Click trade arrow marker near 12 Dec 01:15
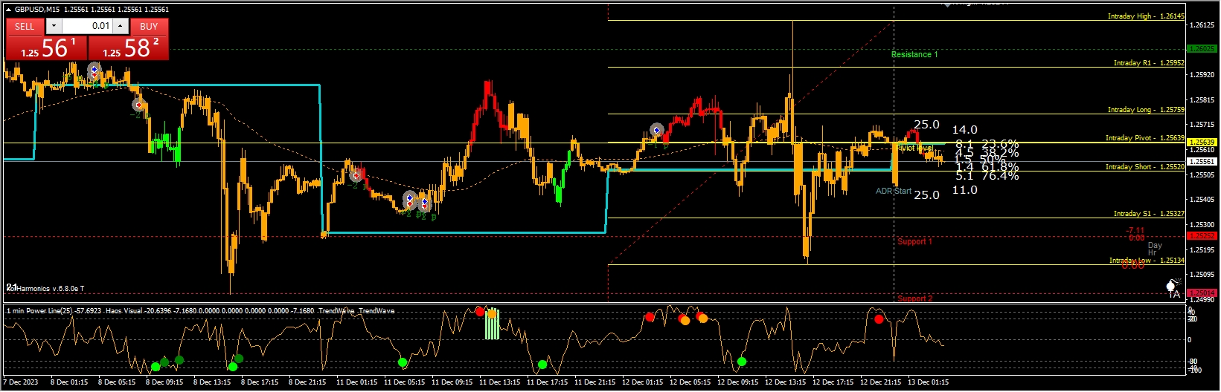This screenshot has height=392, width=1221. [x=656, y=130]
